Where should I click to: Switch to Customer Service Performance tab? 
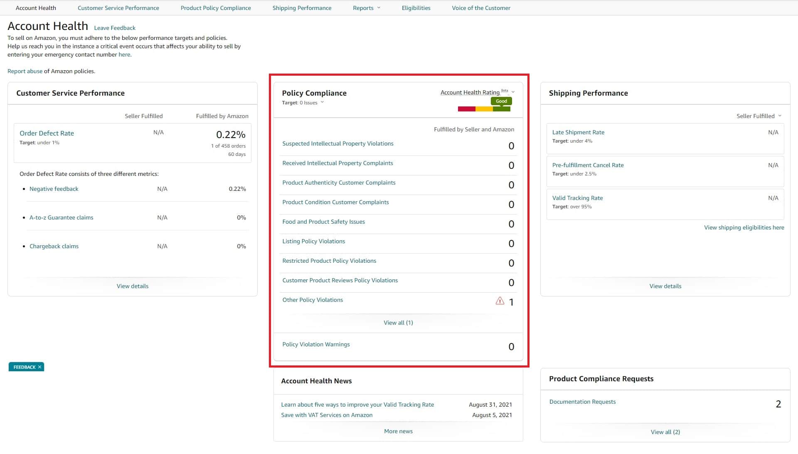tap(118, 8)
